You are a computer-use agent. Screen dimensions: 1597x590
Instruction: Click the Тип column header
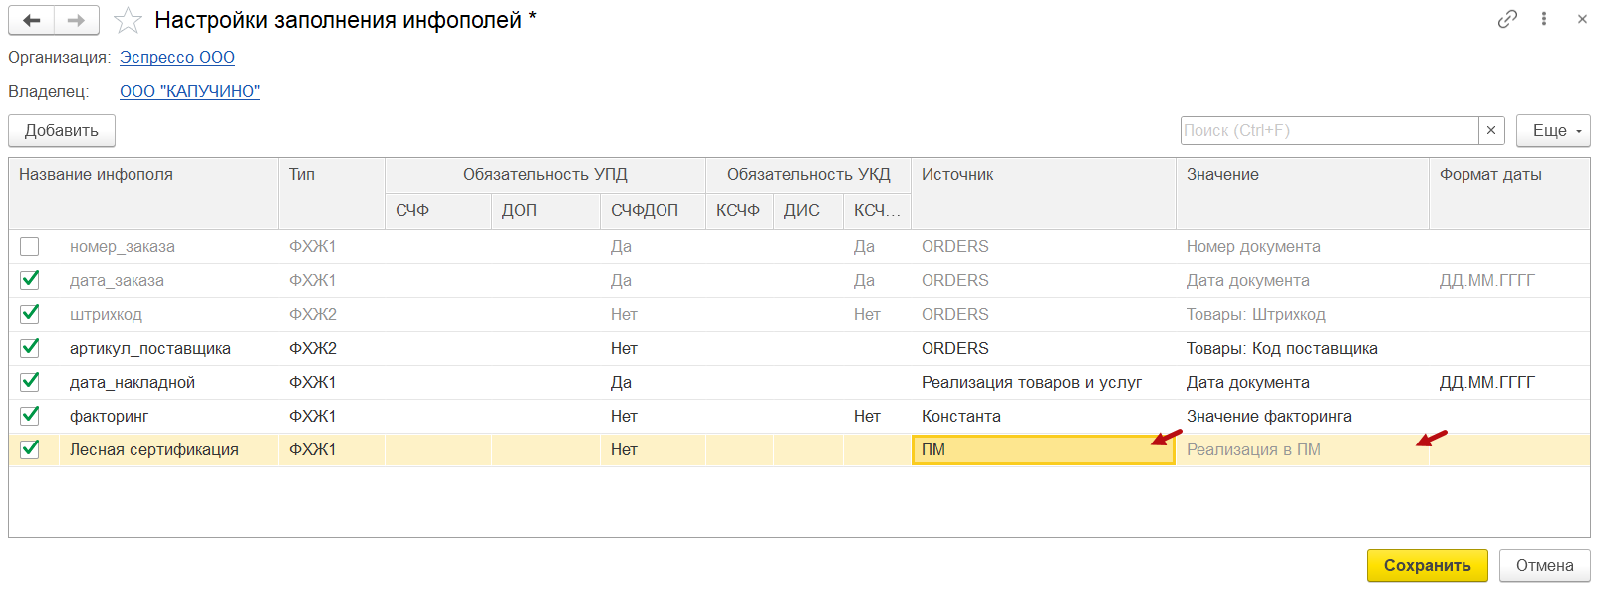coord(332,193)
